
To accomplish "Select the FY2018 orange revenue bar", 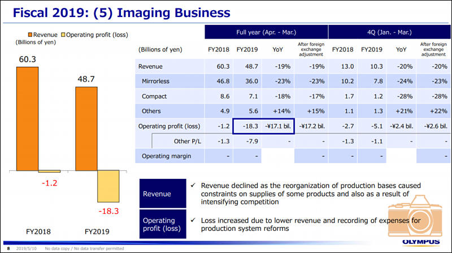I will (27, 119).
